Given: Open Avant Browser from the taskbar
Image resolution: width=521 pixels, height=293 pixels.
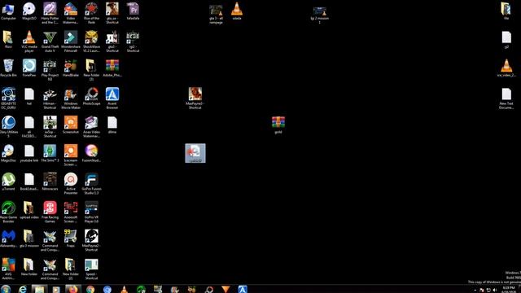Looking at the screenshot, I should coord(243,289).
